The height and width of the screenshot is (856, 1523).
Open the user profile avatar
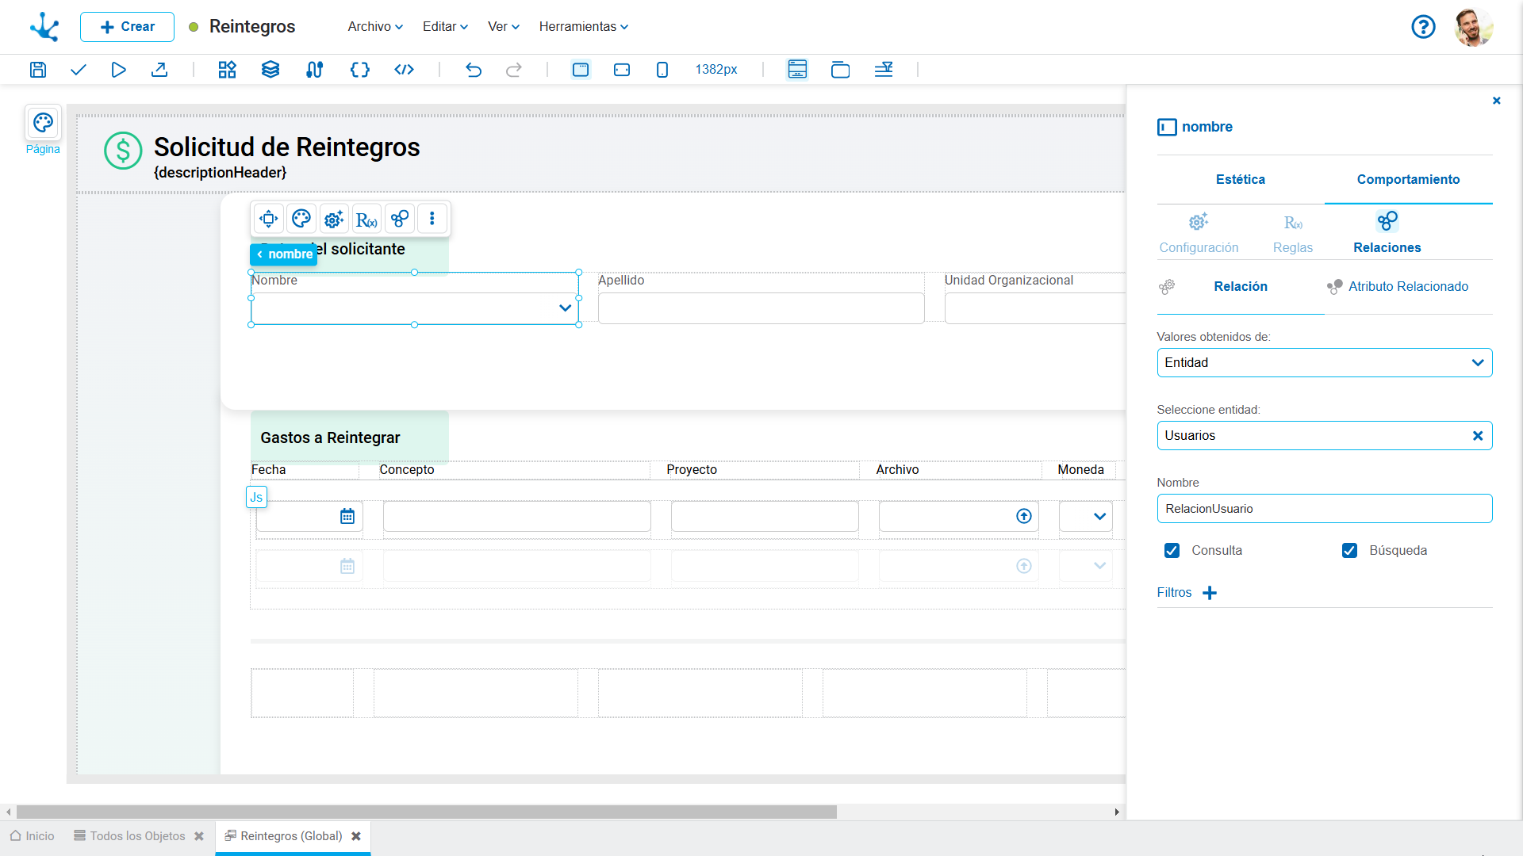click(1474, 27)
